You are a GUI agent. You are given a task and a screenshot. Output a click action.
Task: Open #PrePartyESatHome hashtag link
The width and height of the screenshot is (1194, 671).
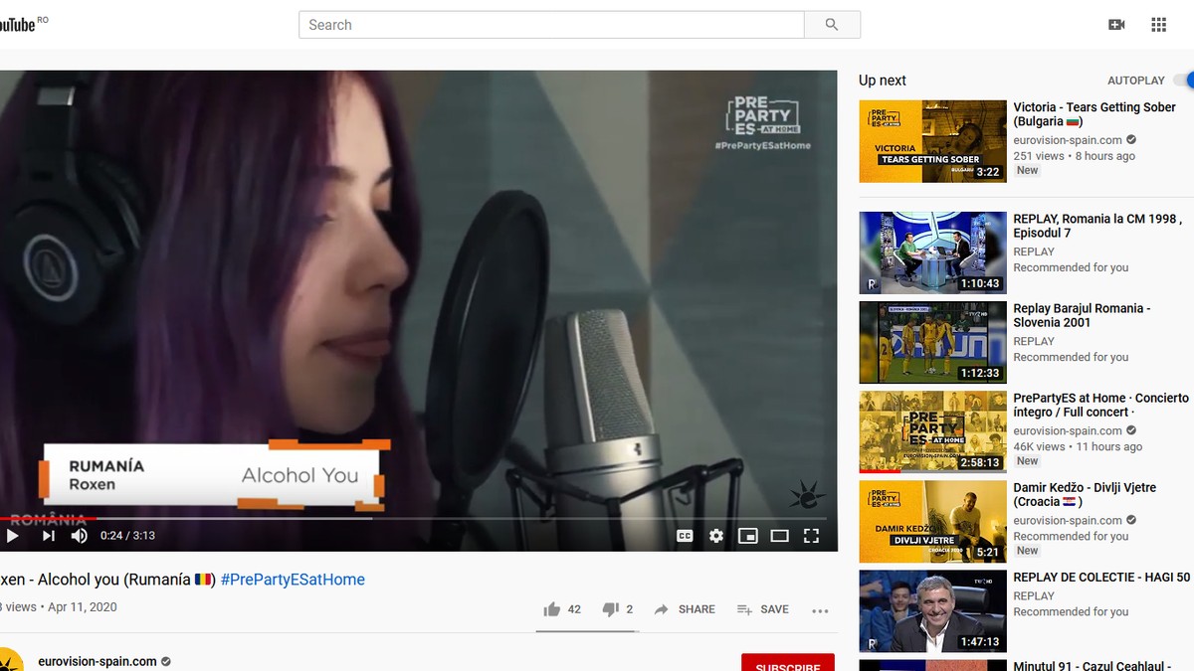(x=293, y=580)
